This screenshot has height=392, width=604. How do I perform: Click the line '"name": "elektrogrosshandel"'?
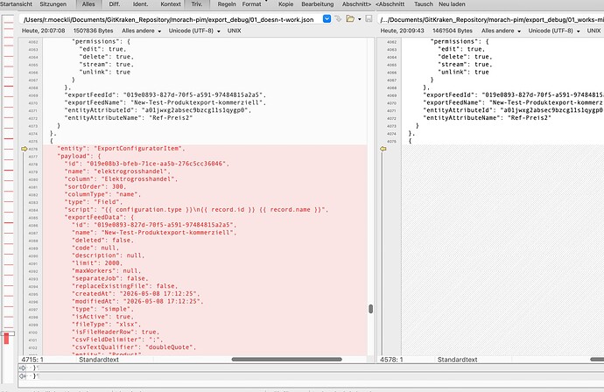click(117, 171)
